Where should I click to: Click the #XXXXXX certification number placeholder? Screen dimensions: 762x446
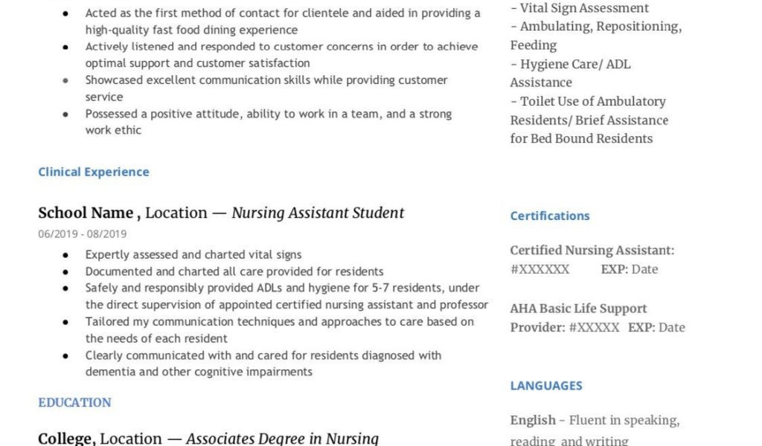tap(540, 269)
